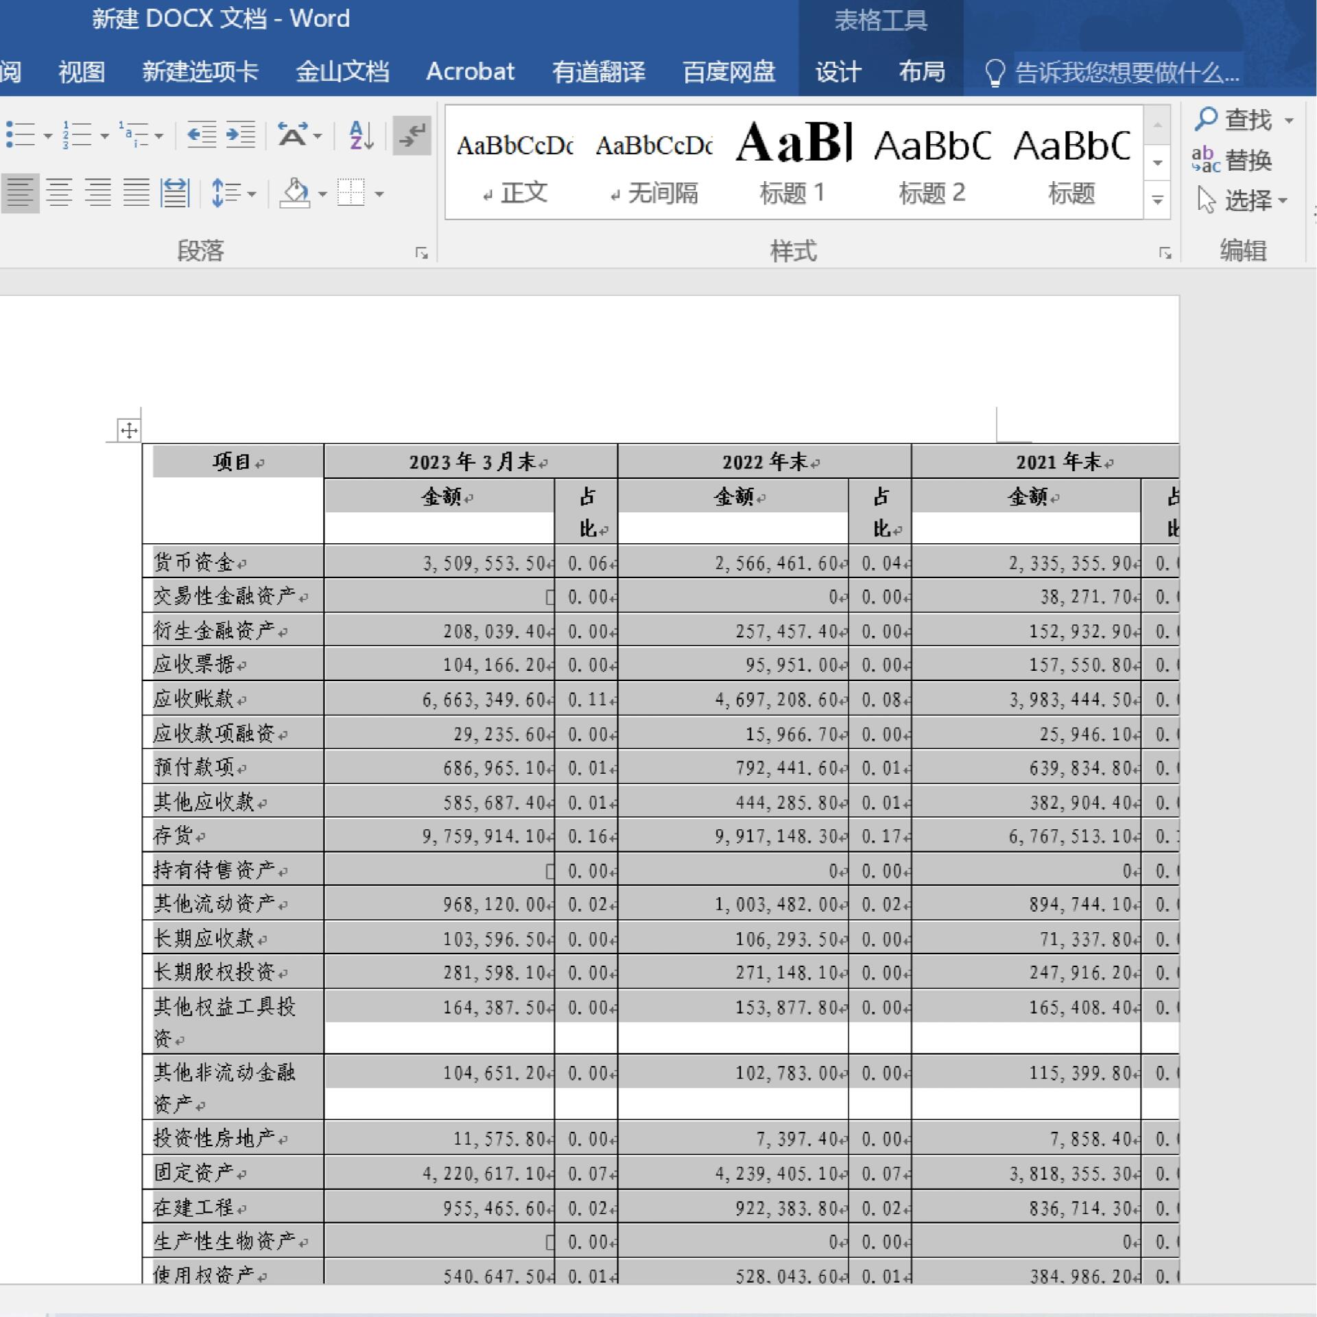Viewport: 1317px width, 1317px height.
Task: Apply the 标题 1 style
Action: [794, 163]
